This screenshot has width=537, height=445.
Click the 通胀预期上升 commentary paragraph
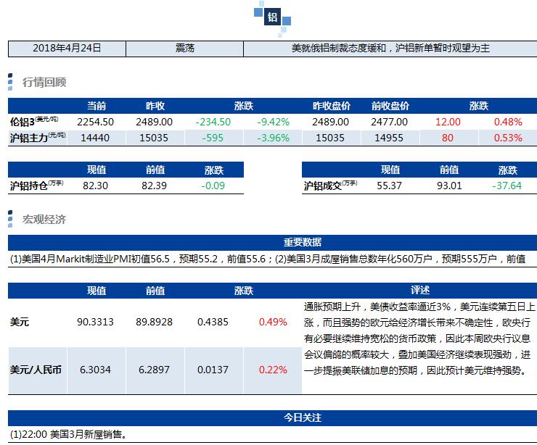(x=419, y=338)
